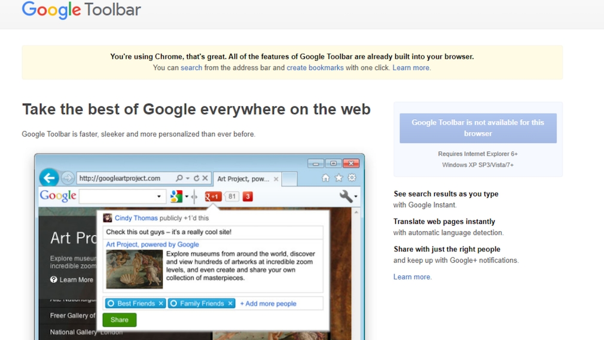Click the green Share button

(120, 320)
